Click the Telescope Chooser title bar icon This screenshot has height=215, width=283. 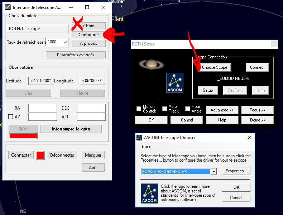pyautogui.click(x=139, y=138)
